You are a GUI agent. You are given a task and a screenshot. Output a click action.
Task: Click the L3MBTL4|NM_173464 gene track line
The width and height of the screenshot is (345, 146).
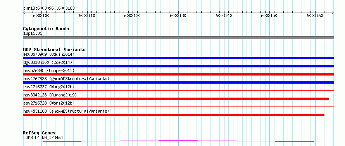(178, 141)
